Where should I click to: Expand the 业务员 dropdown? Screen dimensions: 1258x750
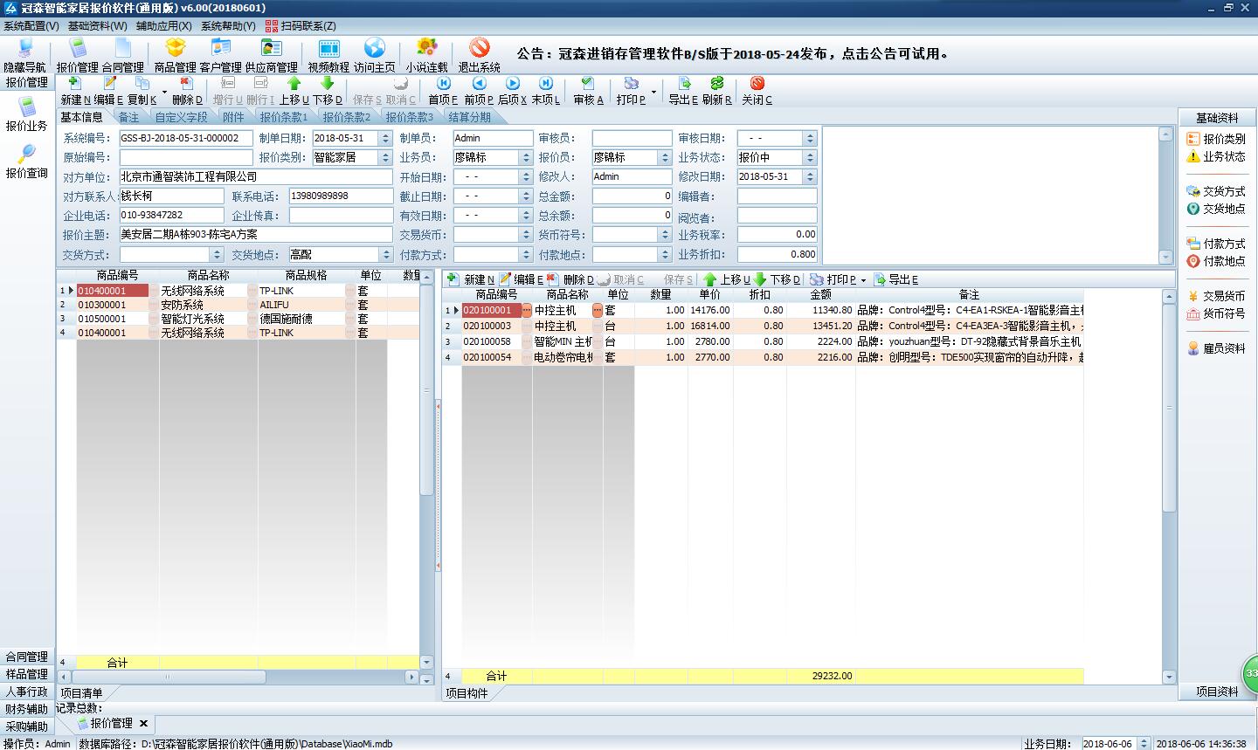[526, 157]
